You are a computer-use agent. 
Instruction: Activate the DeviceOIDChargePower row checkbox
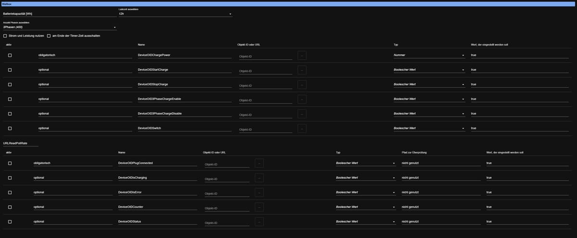10,55
